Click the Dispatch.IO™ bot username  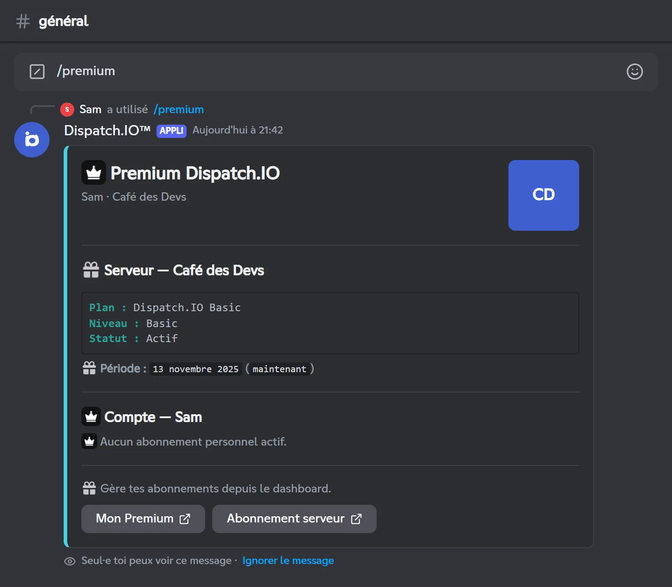click(107, 130)
